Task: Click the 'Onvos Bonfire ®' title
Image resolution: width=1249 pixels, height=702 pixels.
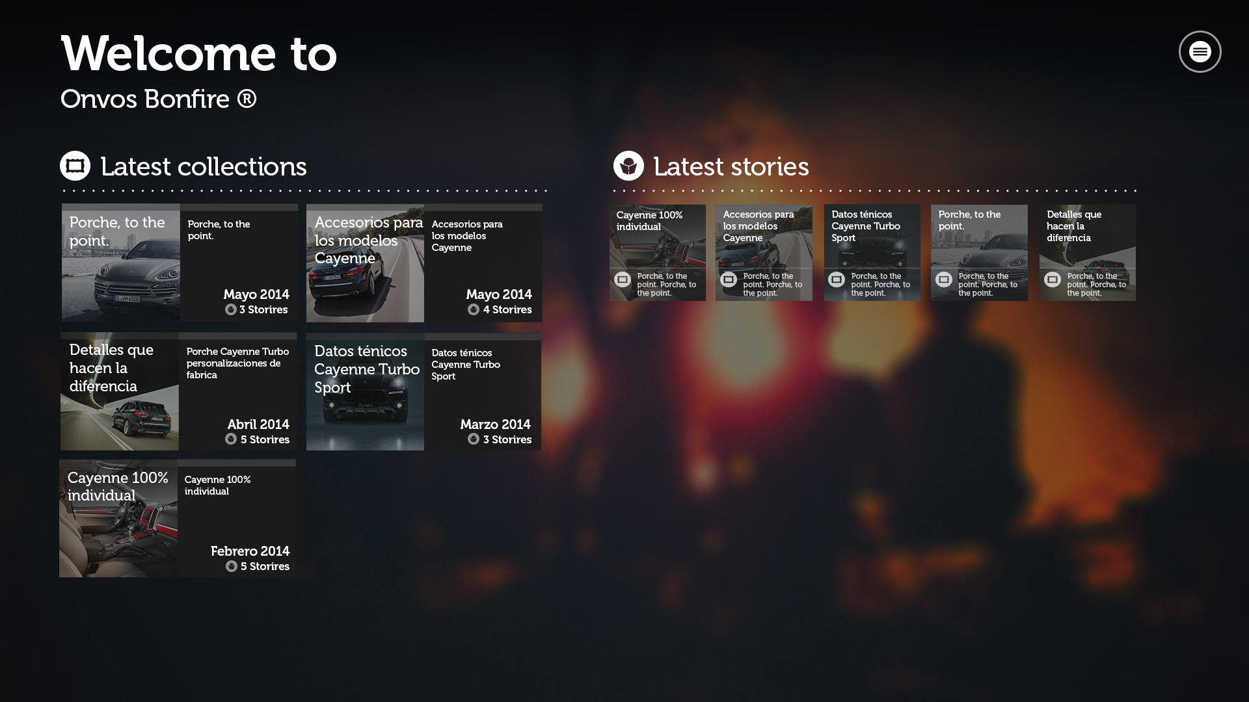Action: tap(159, 99)
